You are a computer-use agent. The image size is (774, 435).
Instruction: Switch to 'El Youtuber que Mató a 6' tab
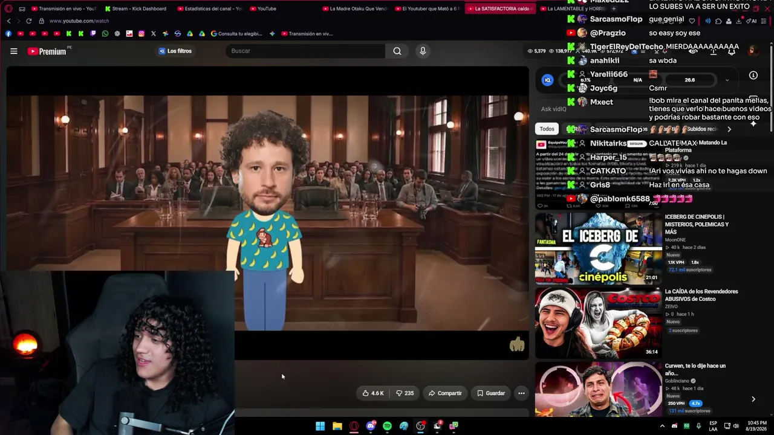[x=428, y=9]
